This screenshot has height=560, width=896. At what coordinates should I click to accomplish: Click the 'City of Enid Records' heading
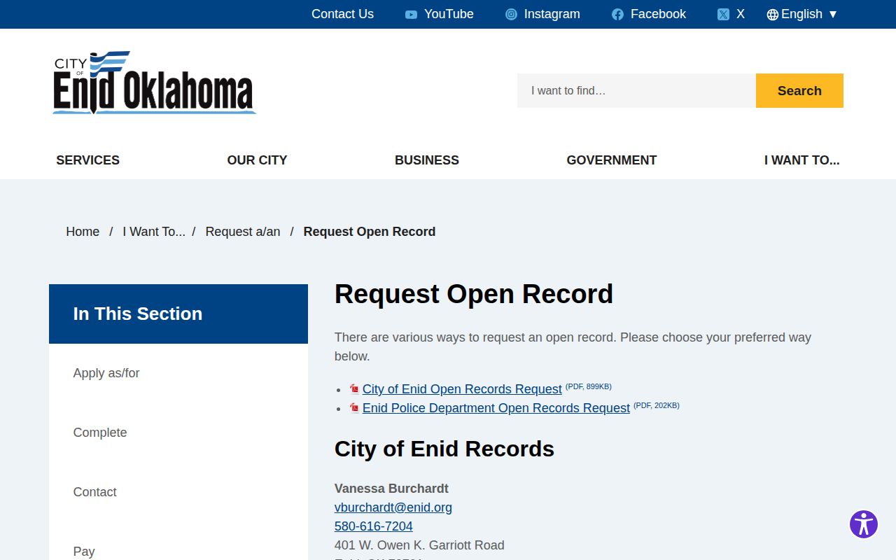(x=444, y=449)
